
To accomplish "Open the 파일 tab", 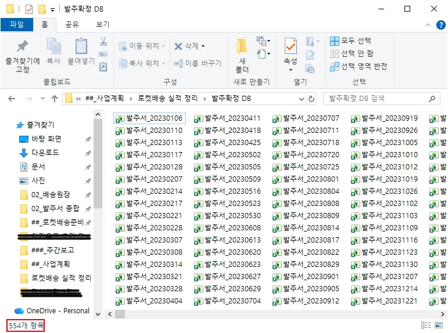I will (x=17, y=24).
